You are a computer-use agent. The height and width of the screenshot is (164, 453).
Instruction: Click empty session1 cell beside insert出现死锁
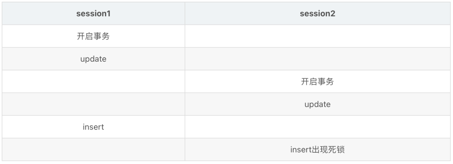click(x=93, y=150)
